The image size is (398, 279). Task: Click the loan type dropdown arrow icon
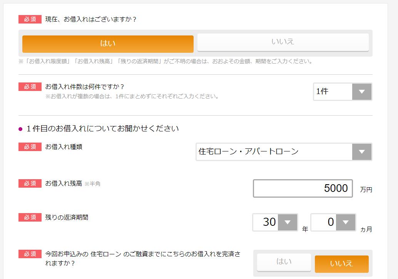tap(362, 152)
